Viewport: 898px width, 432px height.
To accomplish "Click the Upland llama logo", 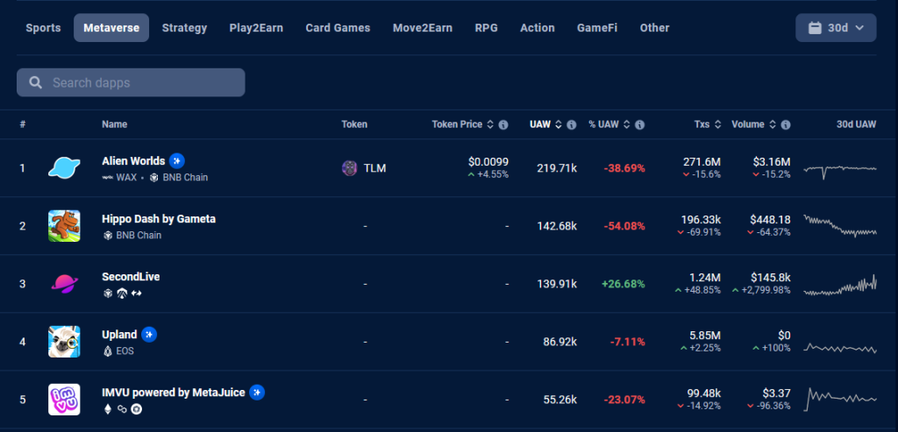I will click(x=64, y=342).
